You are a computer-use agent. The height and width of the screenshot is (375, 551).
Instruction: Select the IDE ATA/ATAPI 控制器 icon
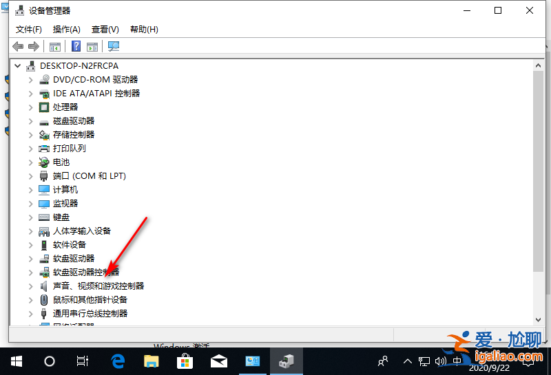44,94
